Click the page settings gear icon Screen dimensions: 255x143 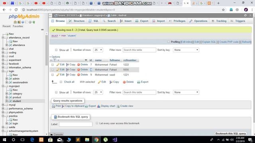point(245,15)
